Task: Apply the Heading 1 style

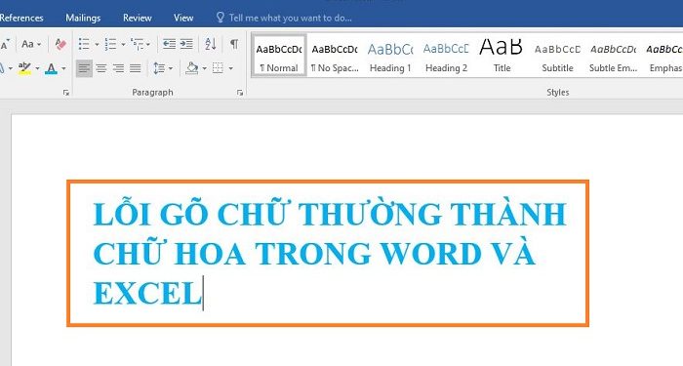Action: [390, 57]
